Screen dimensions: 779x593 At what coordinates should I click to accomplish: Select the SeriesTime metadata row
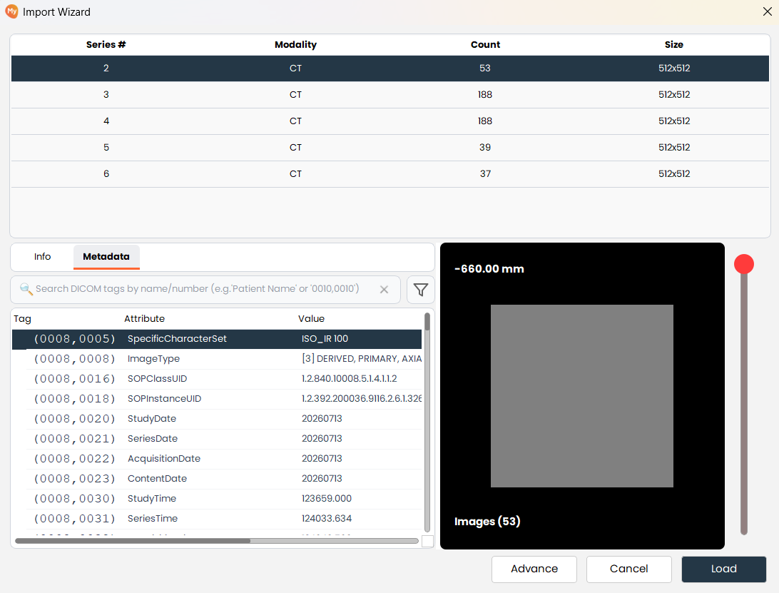[x=217, y=519]
